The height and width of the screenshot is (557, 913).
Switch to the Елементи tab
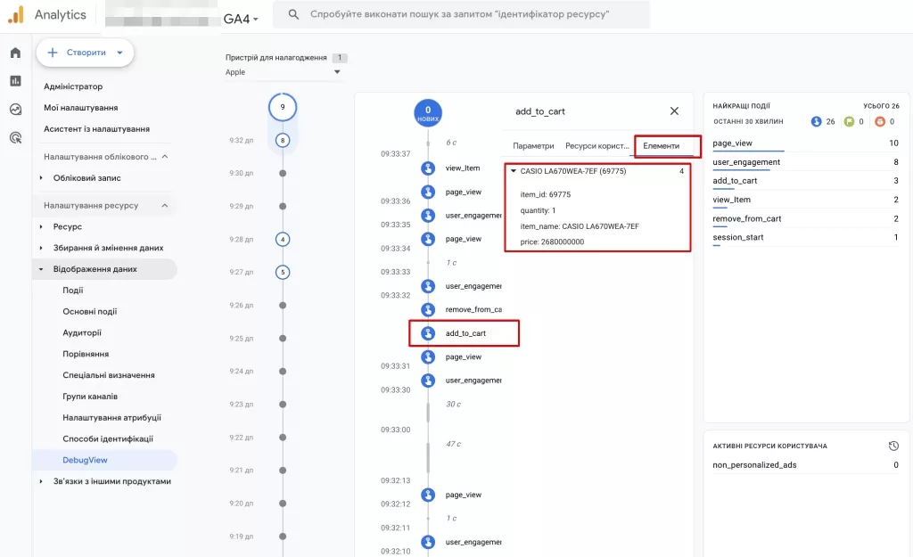pyautogui.click(x=661, y=146)
